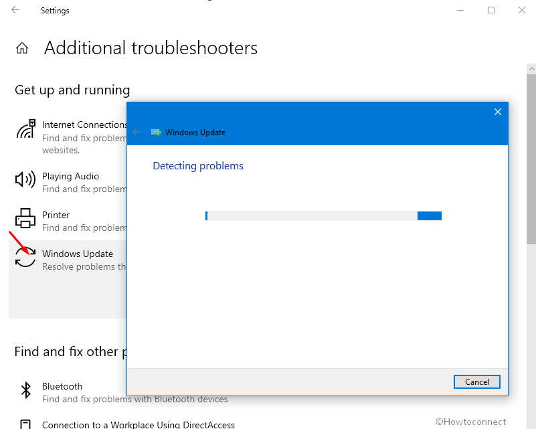Cancel the troubleshooter detection
The width and height of the screenshot is (536, 429).
[x=477, y=382]
